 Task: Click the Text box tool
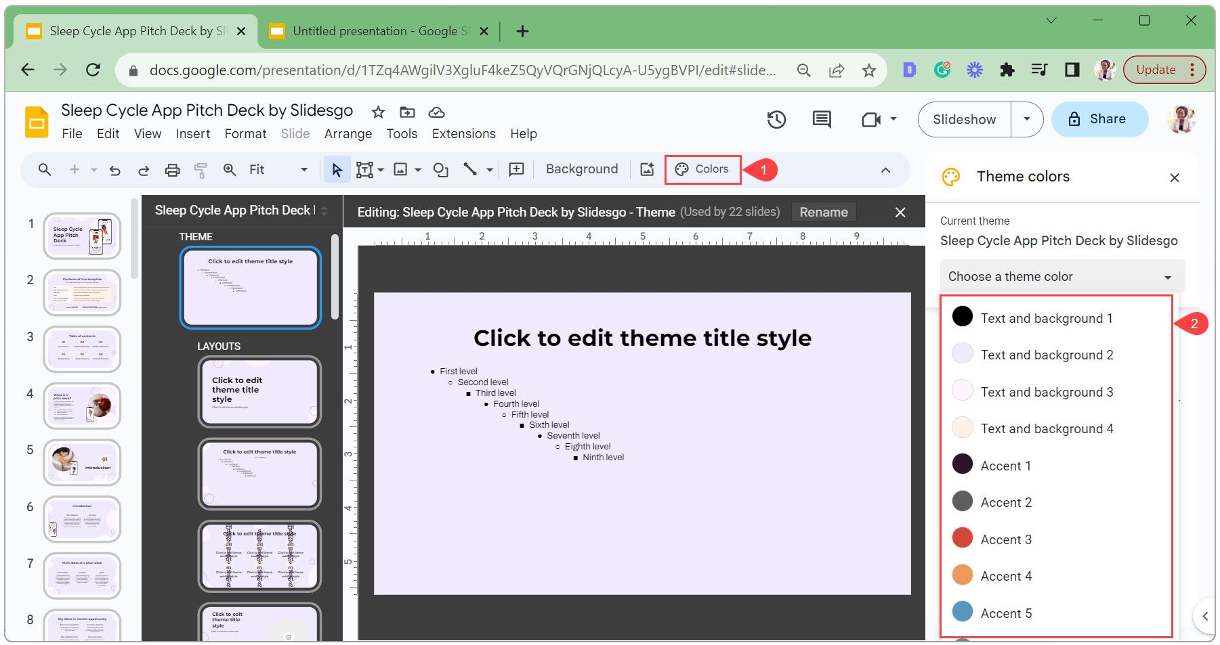tap(365, 170)
